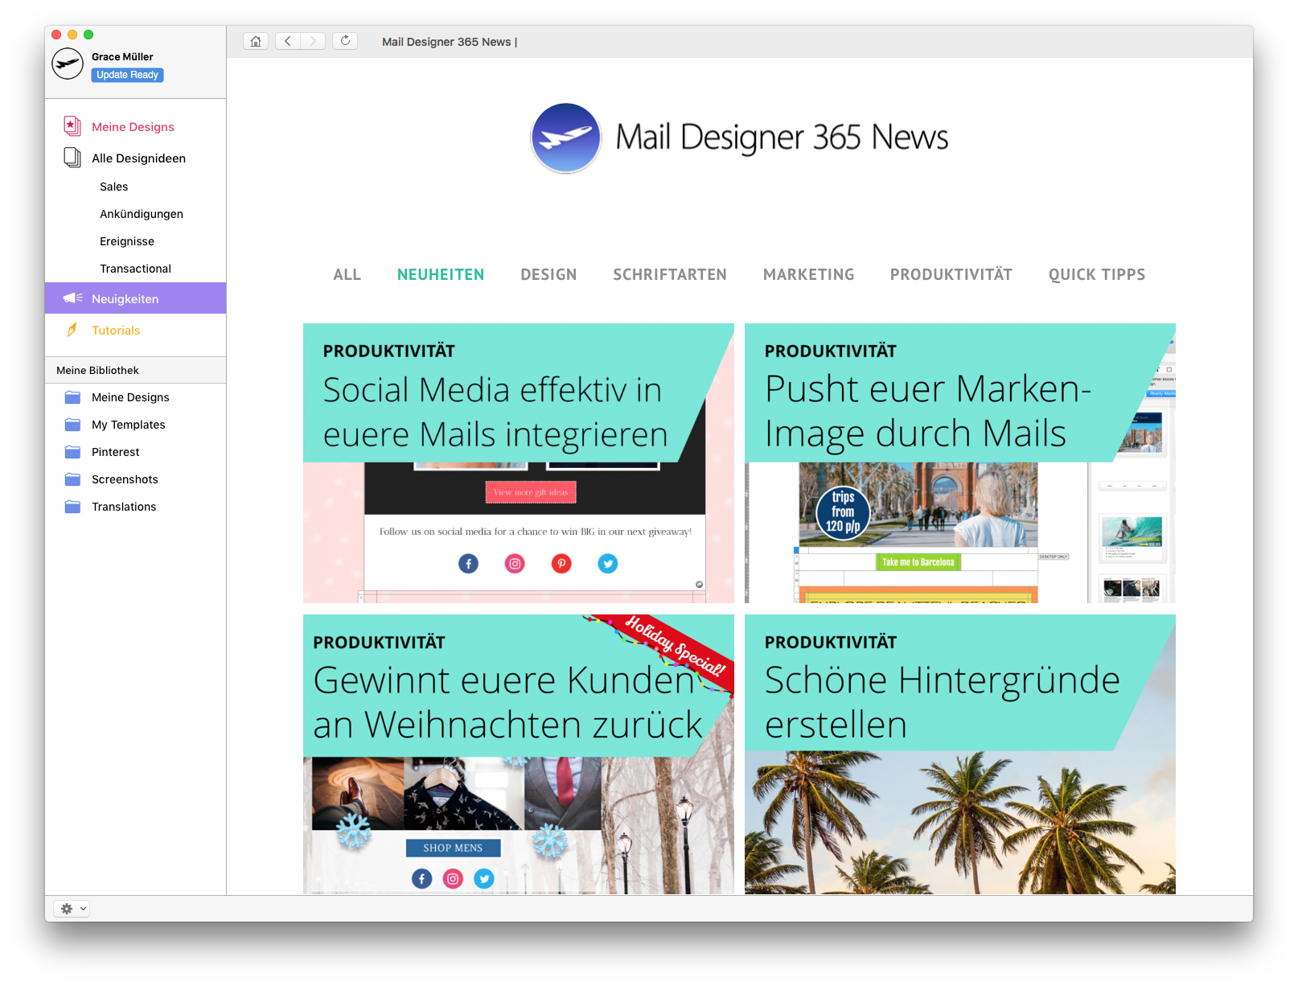Click the Home toolbar icon
The height and width of the screenshot is (986, 1298).
(x=256, y=41)
